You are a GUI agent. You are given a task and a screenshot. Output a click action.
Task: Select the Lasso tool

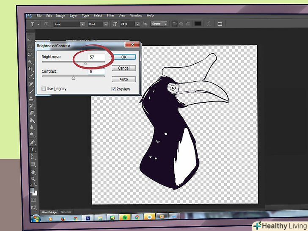pyautogui.click(x=30, y=55)
